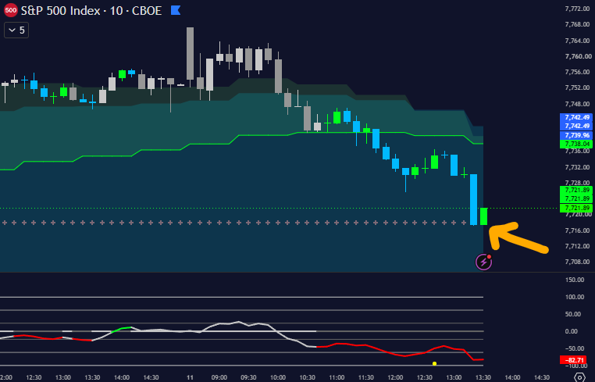This screenshot has height=382, width=595.
Task: Click the 7,768.00 price axis value
Action: pos(577,24)
